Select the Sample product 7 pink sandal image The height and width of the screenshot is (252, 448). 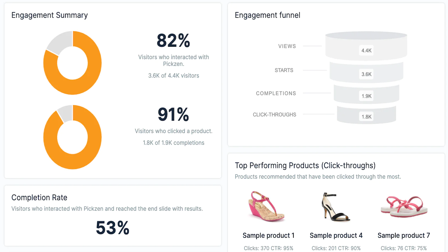tap(404, 206)
